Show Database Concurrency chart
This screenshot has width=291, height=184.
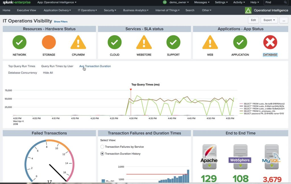click(22, 73)
